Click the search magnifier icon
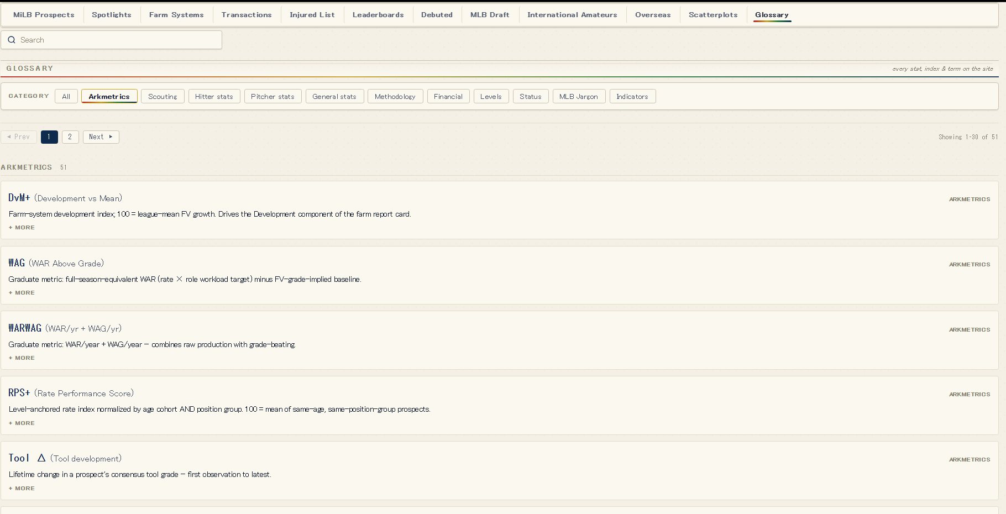This screenshot has width=1006, height=514. 12,40
